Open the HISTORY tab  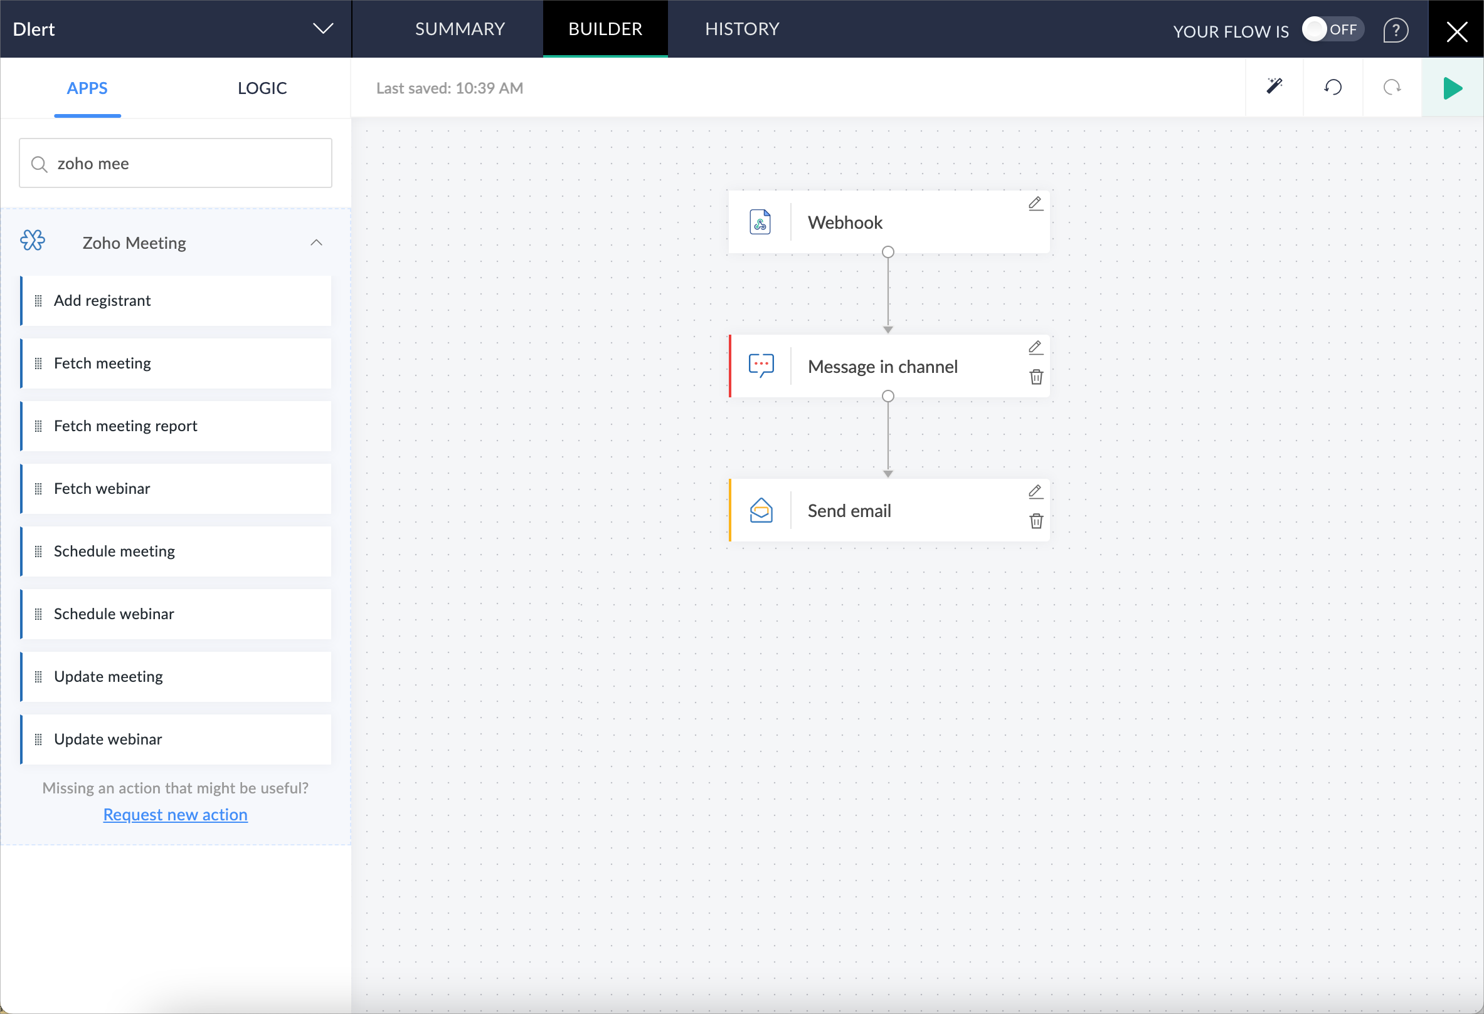pos(741,29)
